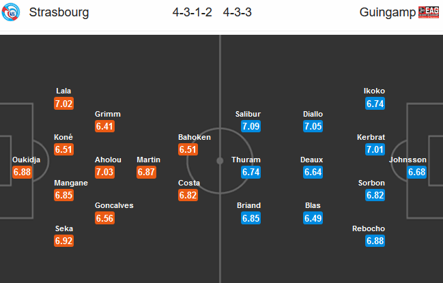
Task: Click Costa's 6.82 rating badge
Action: pyautogui.click(x=188, y=195)
